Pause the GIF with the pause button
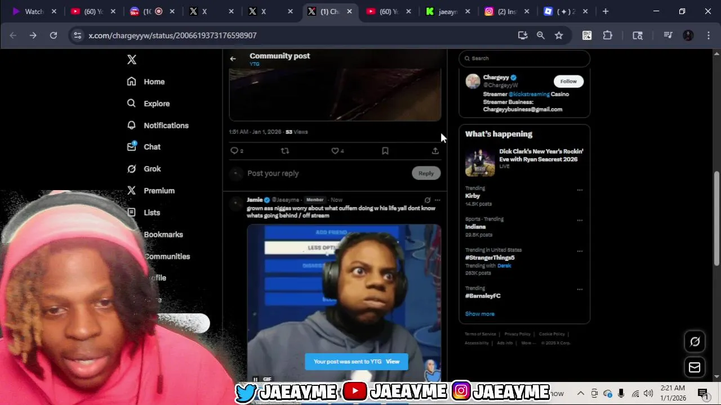The width and height of the screenshot is (721, 405). tap(256, 379)
